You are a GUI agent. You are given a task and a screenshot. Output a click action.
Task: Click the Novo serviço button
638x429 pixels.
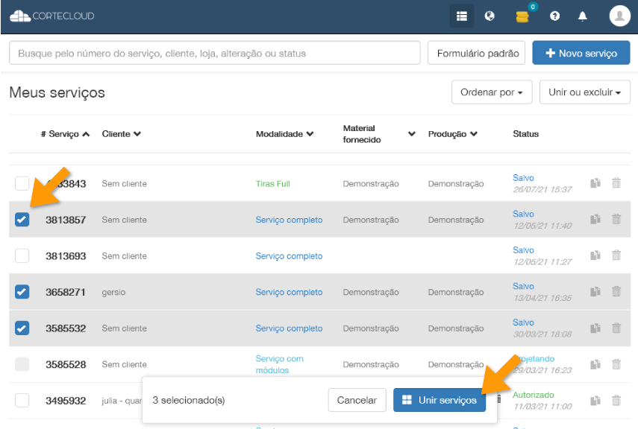point(581,53)
